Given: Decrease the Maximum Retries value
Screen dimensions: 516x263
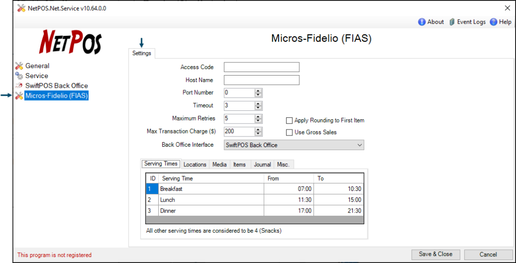Looking at the screenshot, I should tap(259, 121).
